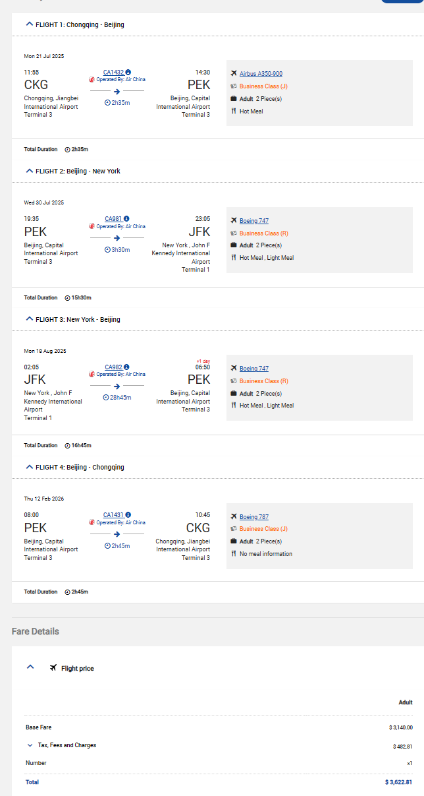Click info icon beside CA982
The width and height of the screenshot is (424, 796).
pos(126,367)
